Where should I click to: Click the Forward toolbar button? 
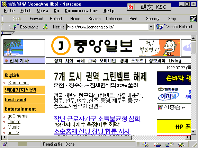[x=36, y=19]
